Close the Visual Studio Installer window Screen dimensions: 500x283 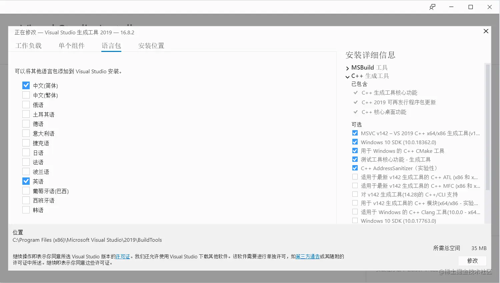[490, 7]
